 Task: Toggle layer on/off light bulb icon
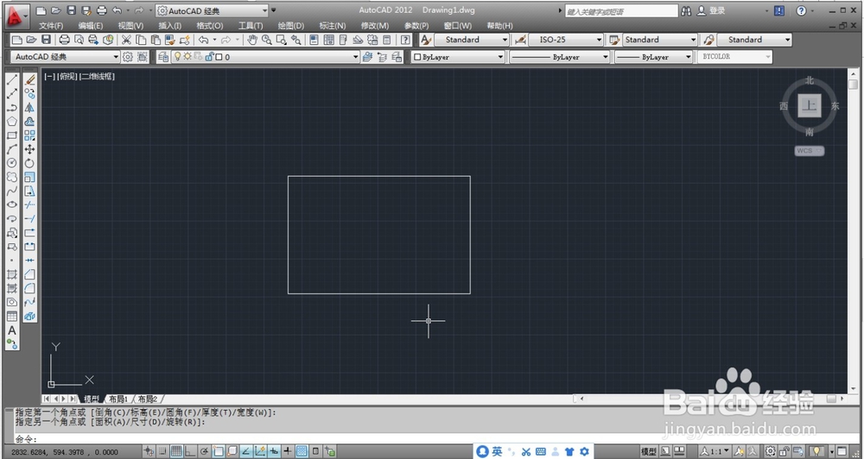177,57
